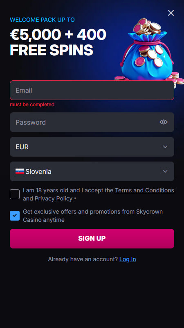
Task: Click the Welcome Pack Up To heading
Action: click(x=42, y=20)
